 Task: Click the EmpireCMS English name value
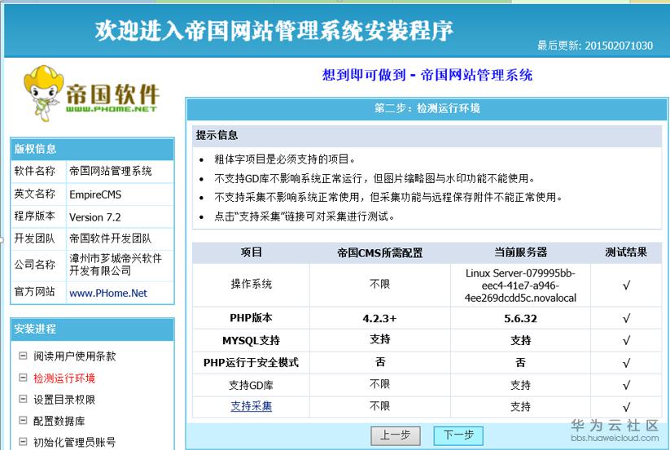pos(95,194)
